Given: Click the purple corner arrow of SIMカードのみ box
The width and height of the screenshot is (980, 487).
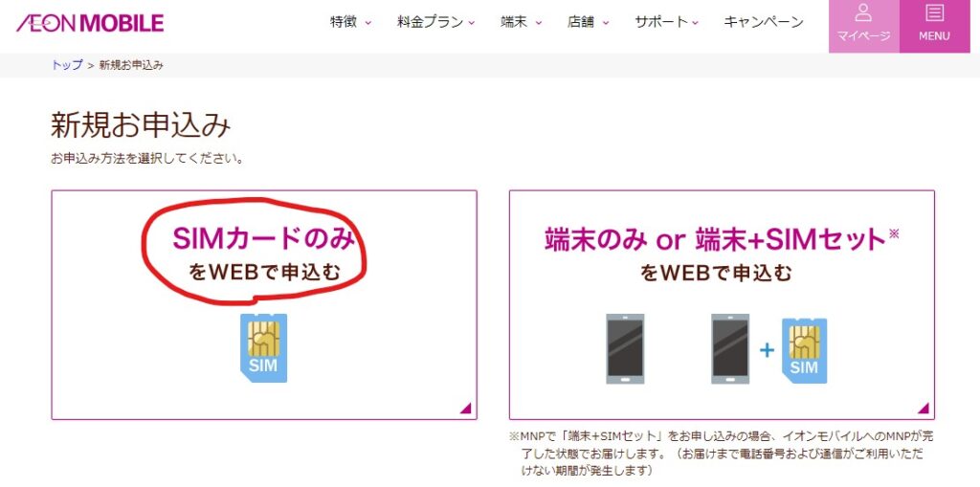Looking at the screenshot, I should (x=466, y=409).
